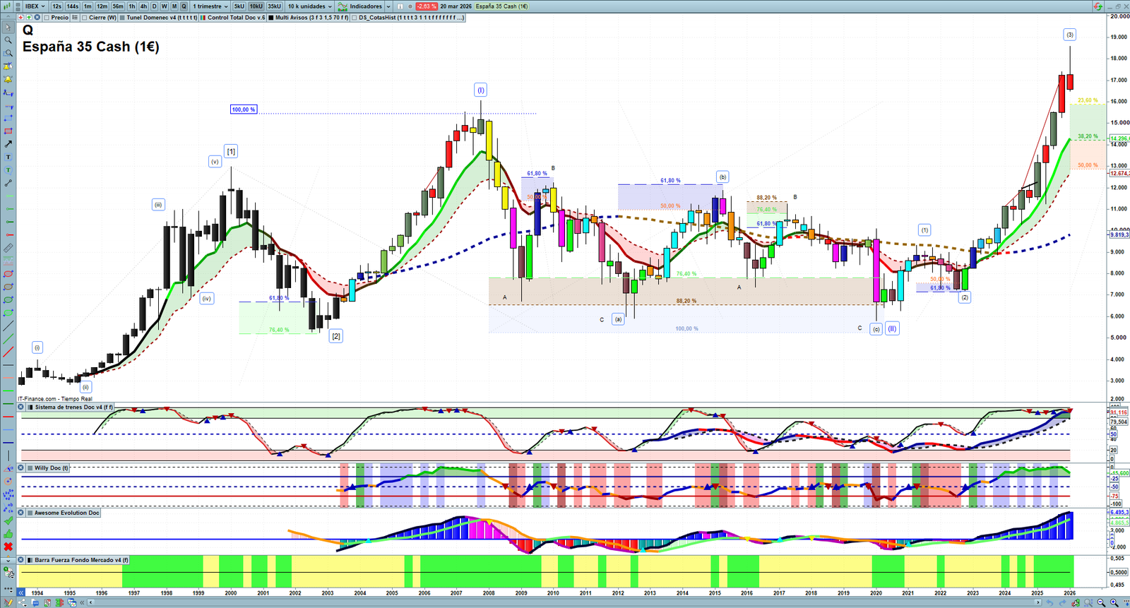Set history to 5kU
This screenshot has height=608, width=1130.
239,6
